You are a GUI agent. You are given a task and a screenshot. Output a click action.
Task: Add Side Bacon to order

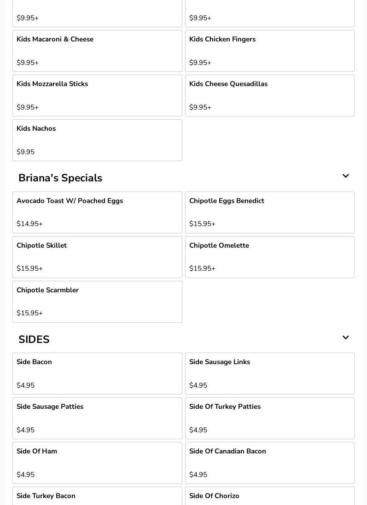[x=97, y=373]
